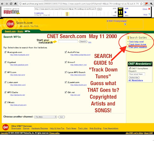Click the CNET logo in footer
Viewport: 154px width, 141px height.
6,127
